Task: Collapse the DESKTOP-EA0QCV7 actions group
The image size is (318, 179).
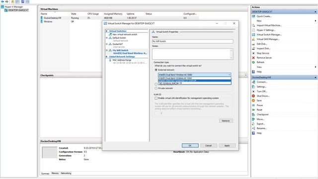Action: 316,12
